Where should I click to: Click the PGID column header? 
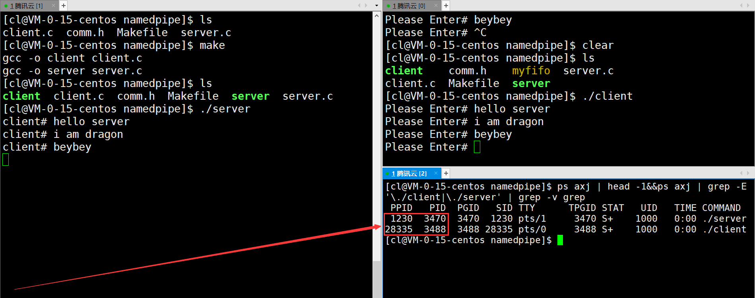pos(468,208)
